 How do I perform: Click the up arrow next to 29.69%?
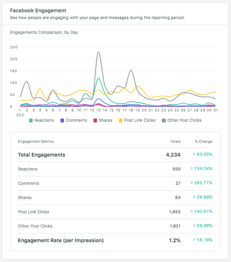pyautogui.click(x=194, y=197)
